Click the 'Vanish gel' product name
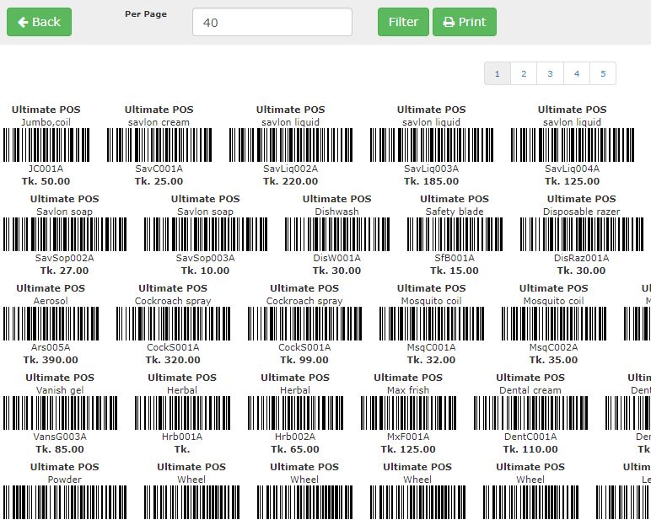This screenshot has width=651, height=520. [x=60, y=390]
